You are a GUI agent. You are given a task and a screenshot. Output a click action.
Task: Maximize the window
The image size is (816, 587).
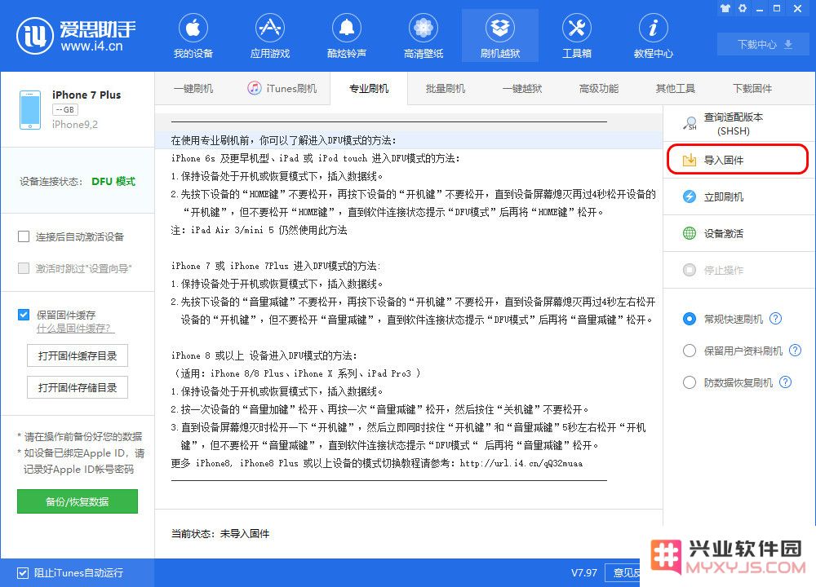coord(777,8)
